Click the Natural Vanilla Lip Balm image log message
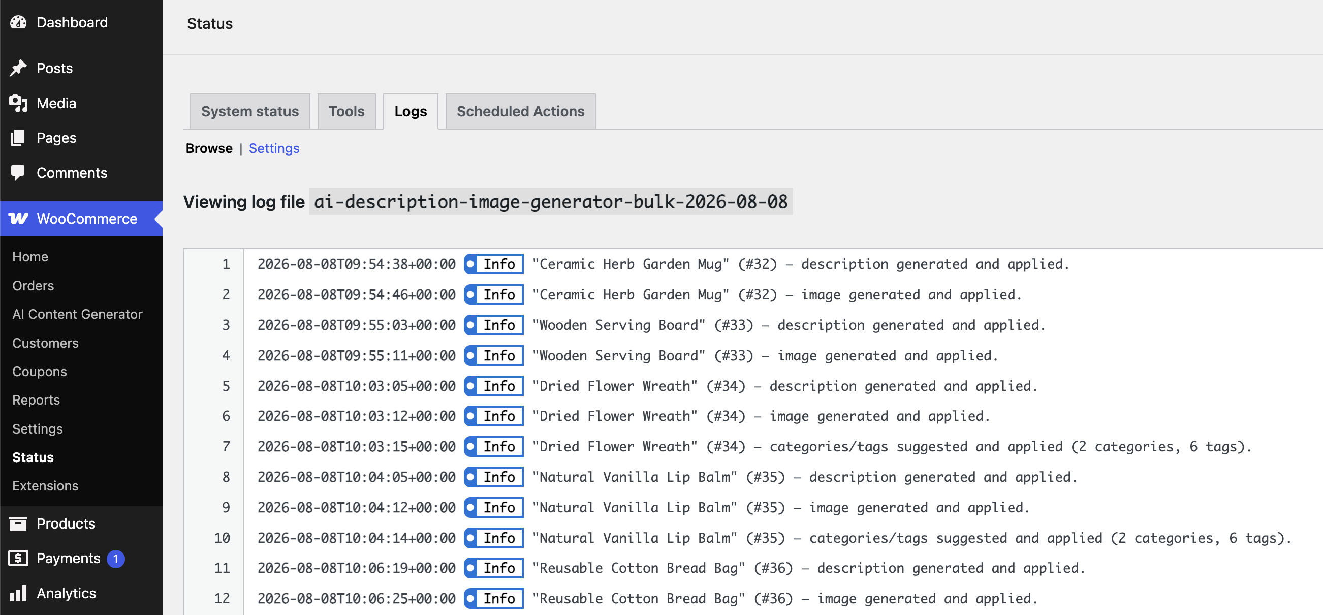Screen dimensions: 1323x615 (x=781, y=508)
